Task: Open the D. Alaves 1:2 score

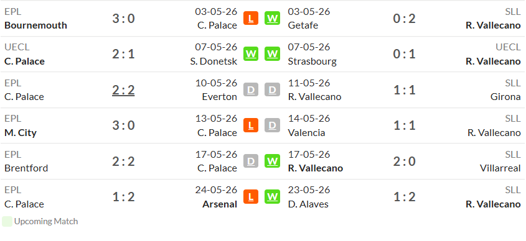Action: (x=404, y=197)
